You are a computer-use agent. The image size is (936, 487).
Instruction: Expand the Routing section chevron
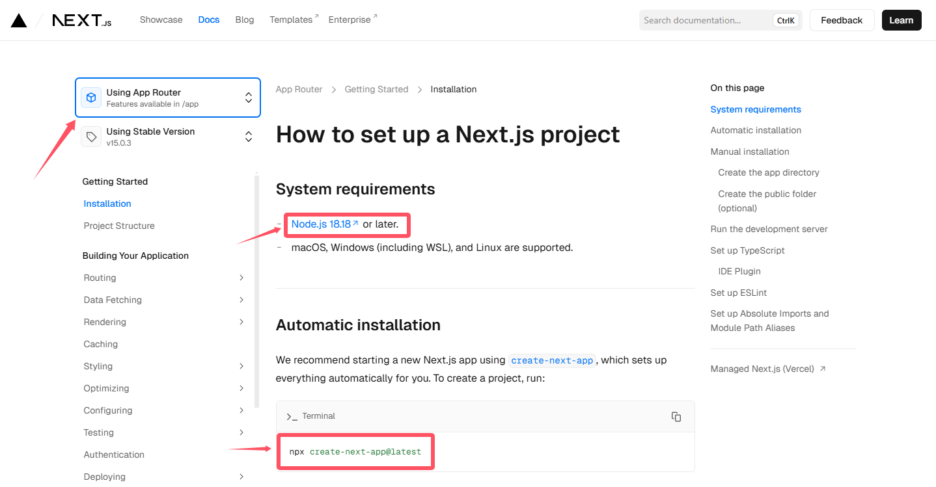tap(241, 278)
